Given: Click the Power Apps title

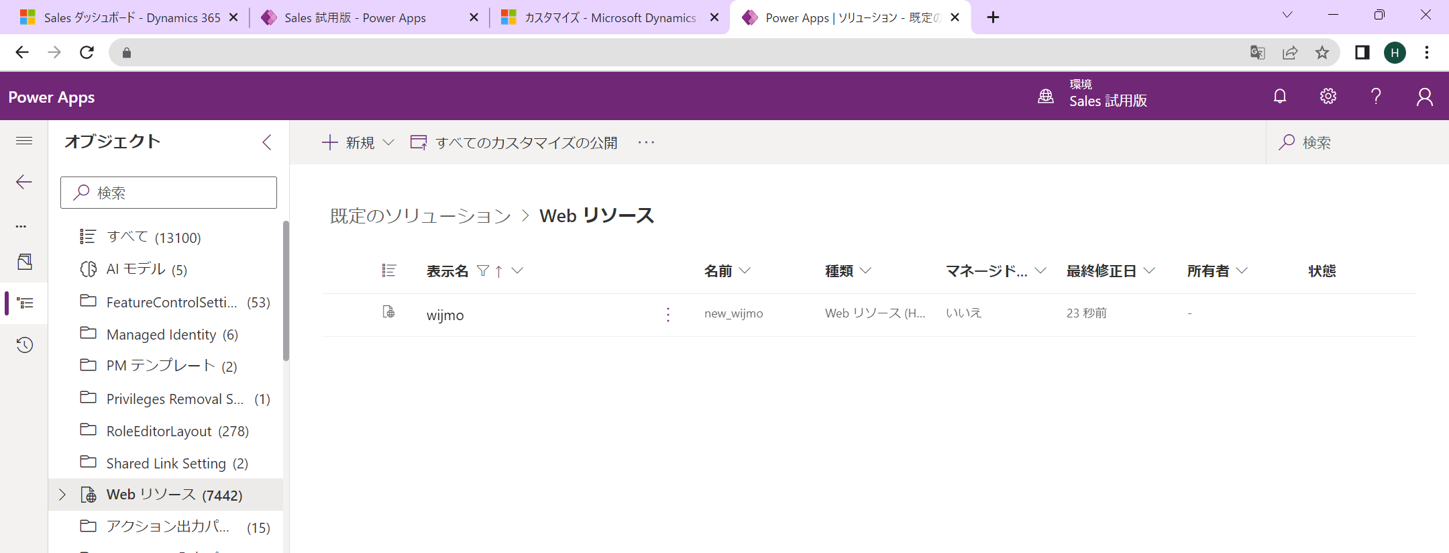Looking at the screenshot, I should tap(52, 97).
